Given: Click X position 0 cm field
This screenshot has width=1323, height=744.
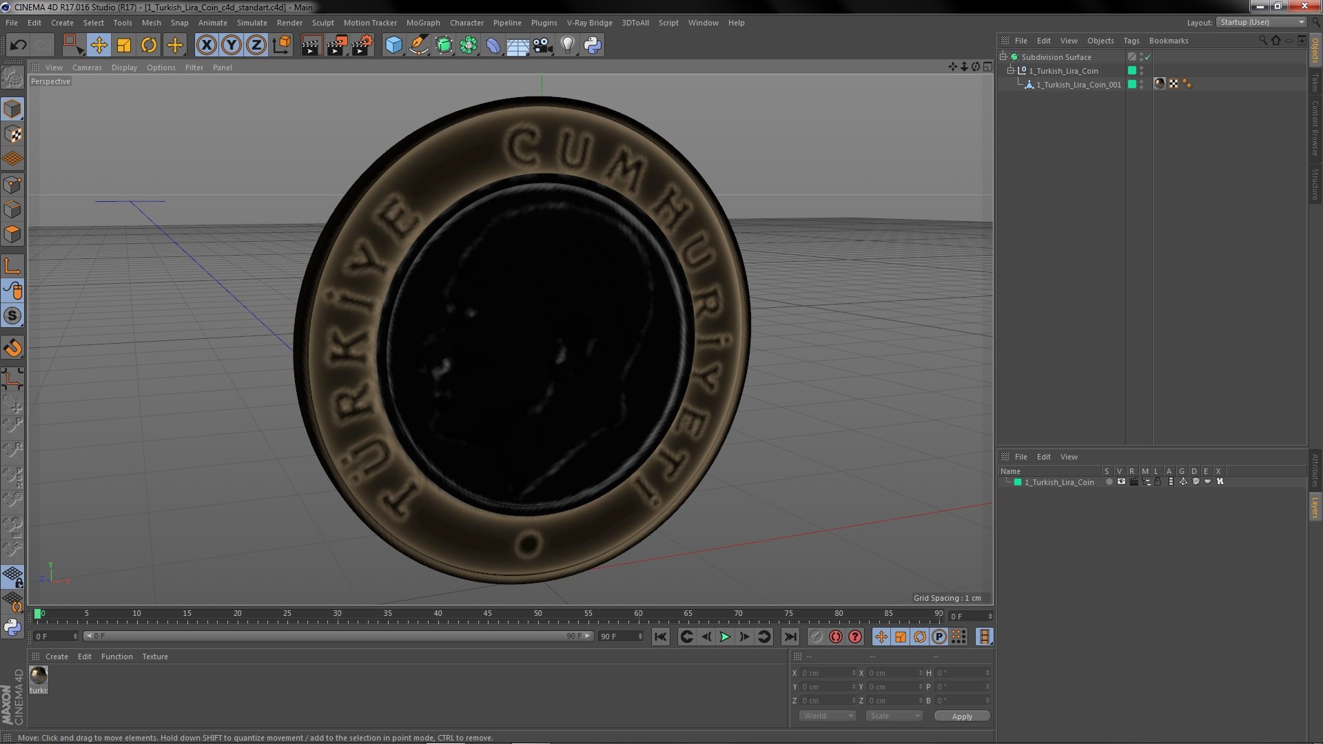Looking at the screenshot, I should click(x=828, y=673).
